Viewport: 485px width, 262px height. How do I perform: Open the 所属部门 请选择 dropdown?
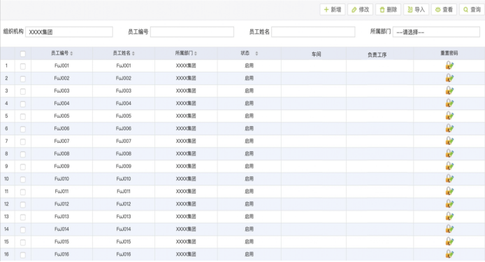tap(436, 32)
